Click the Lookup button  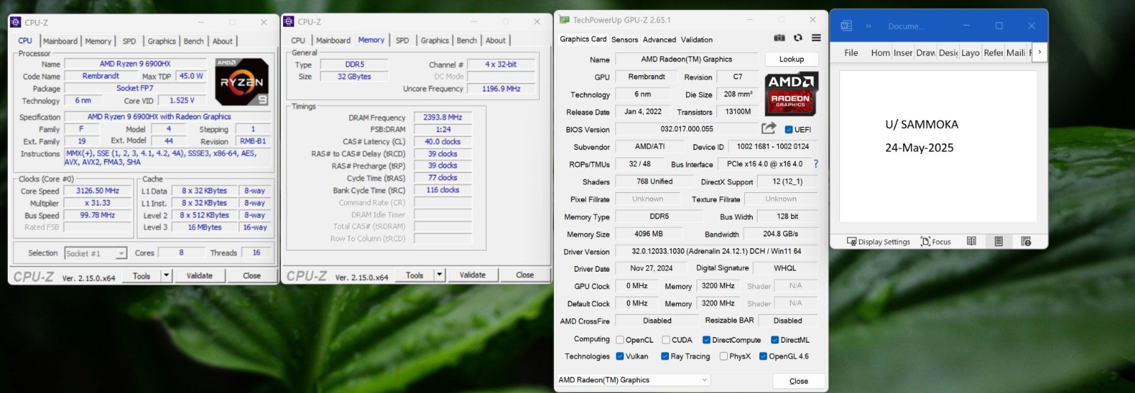(792, 60)
